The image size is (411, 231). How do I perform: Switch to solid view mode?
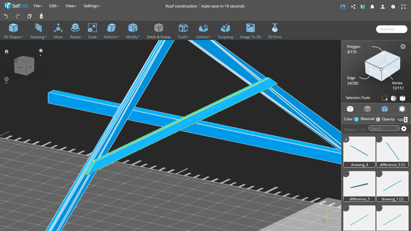tap(350, 109)
